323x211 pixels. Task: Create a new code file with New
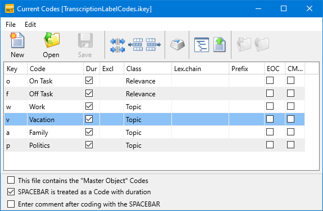17,45
